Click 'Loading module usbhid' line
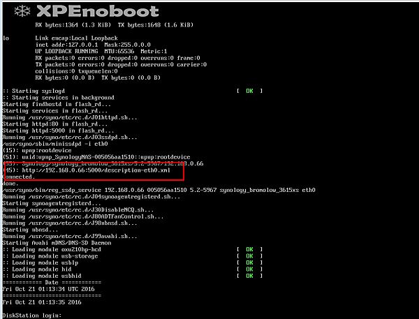 pyautogui.click(x=42, y=276)
